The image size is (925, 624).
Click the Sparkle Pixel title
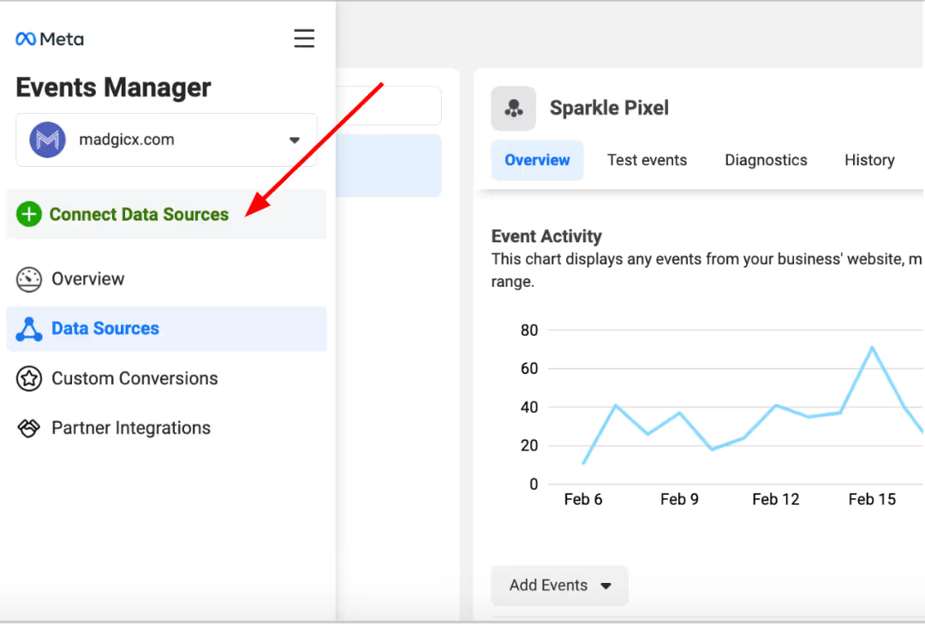[x=610, y=108]
